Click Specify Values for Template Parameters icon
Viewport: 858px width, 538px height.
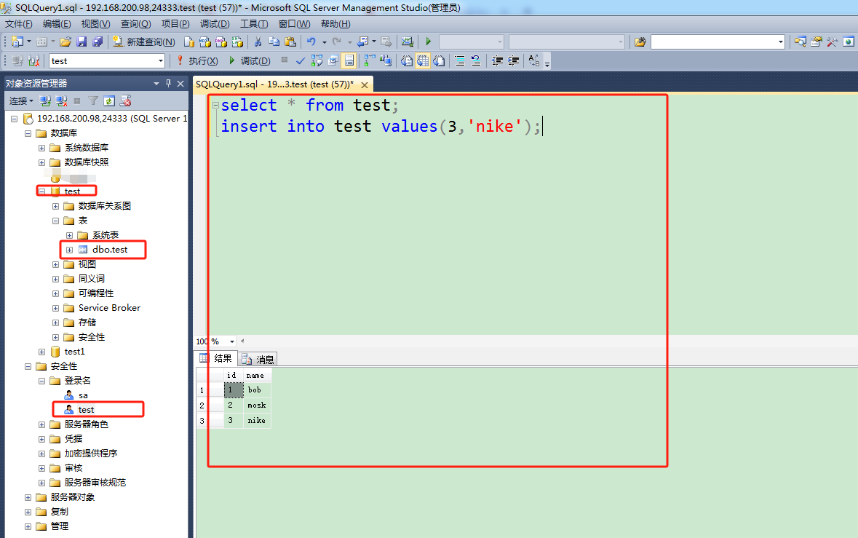tap(534, 60)
